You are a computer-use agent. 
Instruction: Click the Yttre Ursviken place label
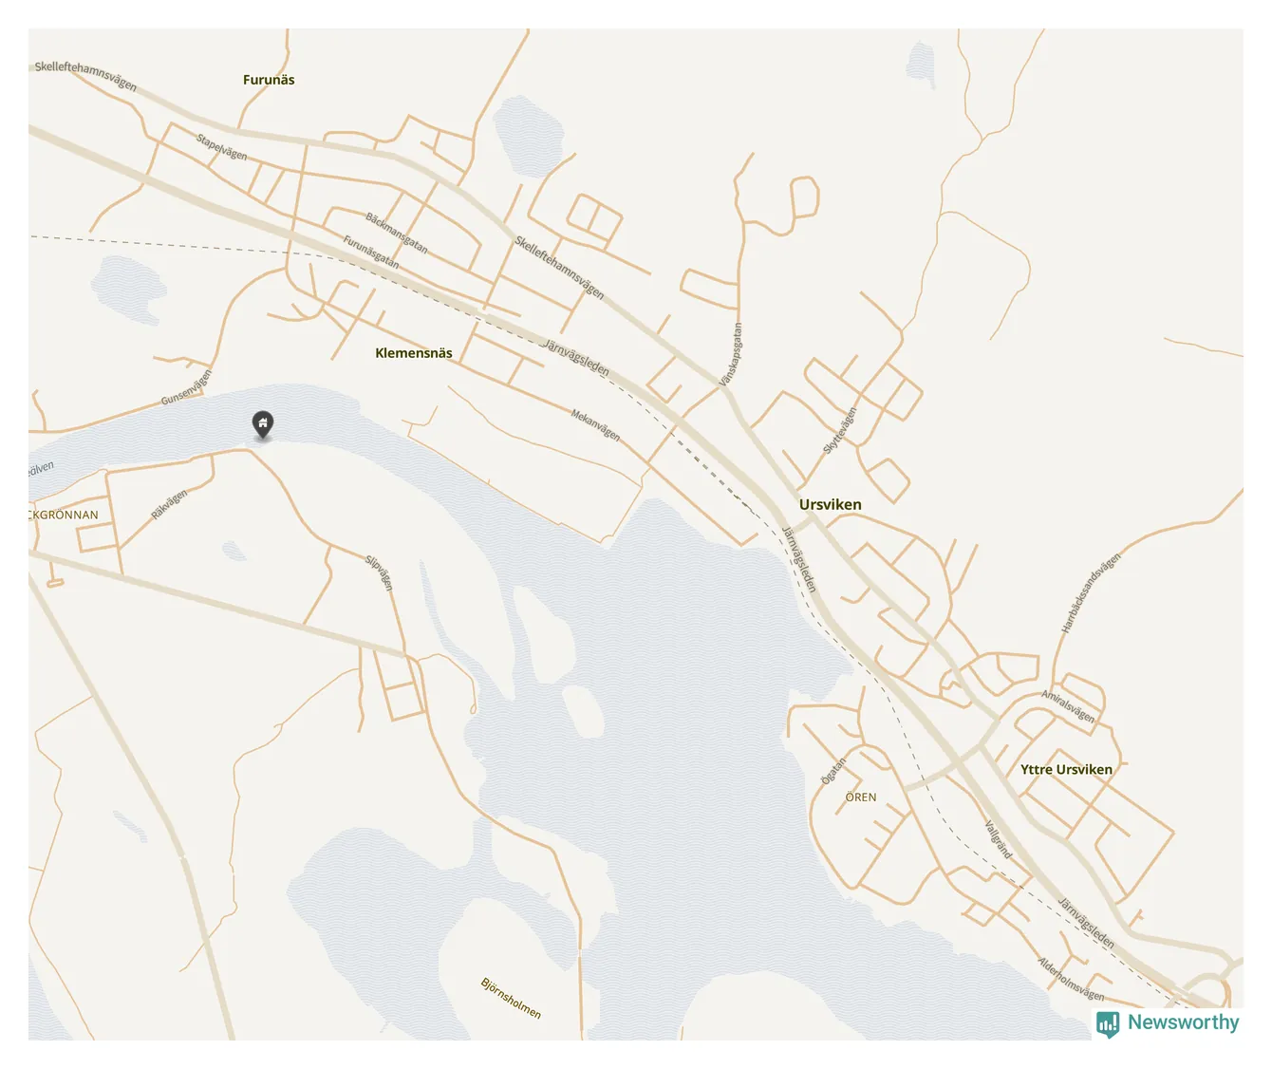1066,769
